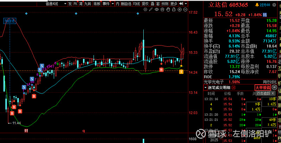
Task: Click the 窗 window layout button
Action: (x=158, y=4)
